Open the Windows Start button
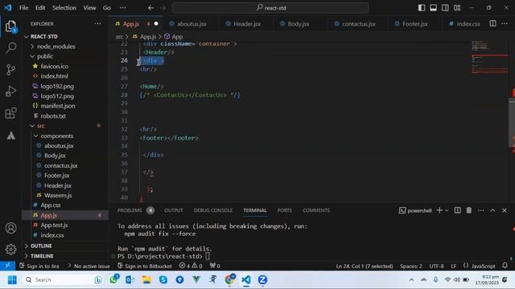This screenshot has height=289, width=515. point(12,280)
